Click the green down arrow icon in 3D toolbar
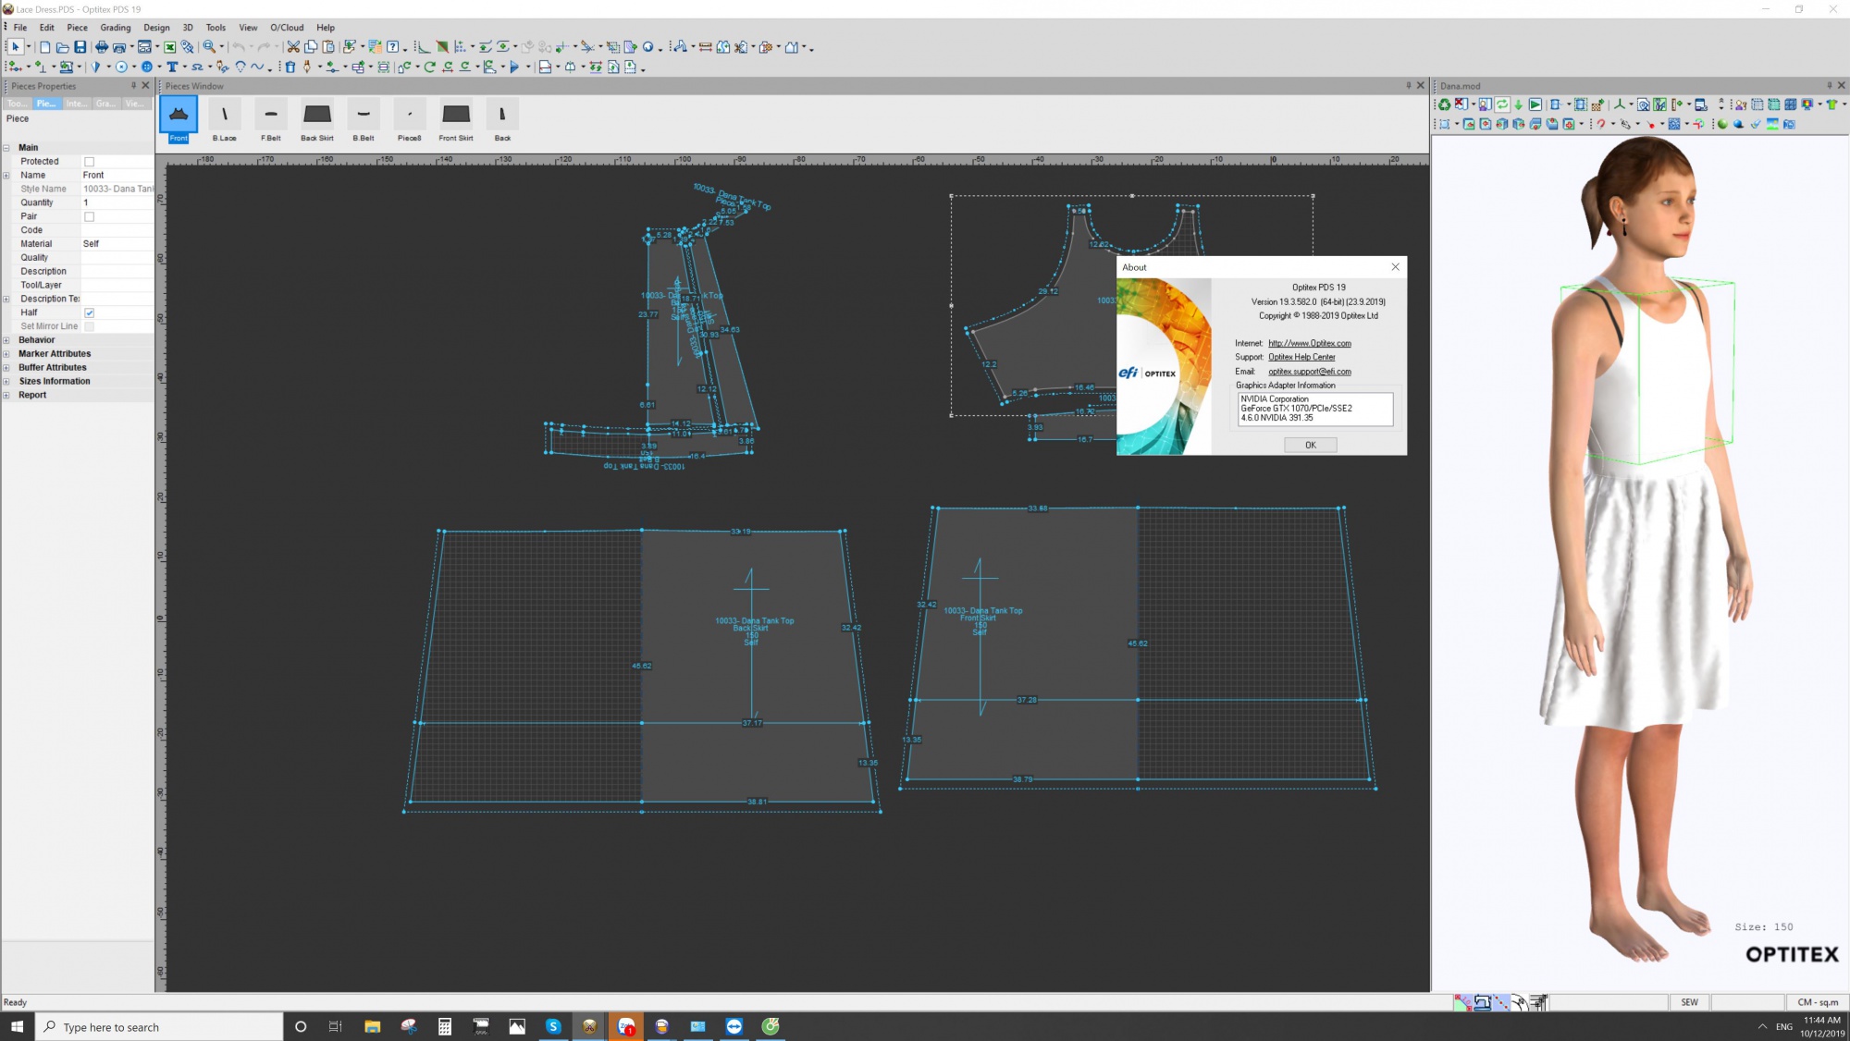This screenshot has width=1850, height=1041. [x=1518, y=104]
